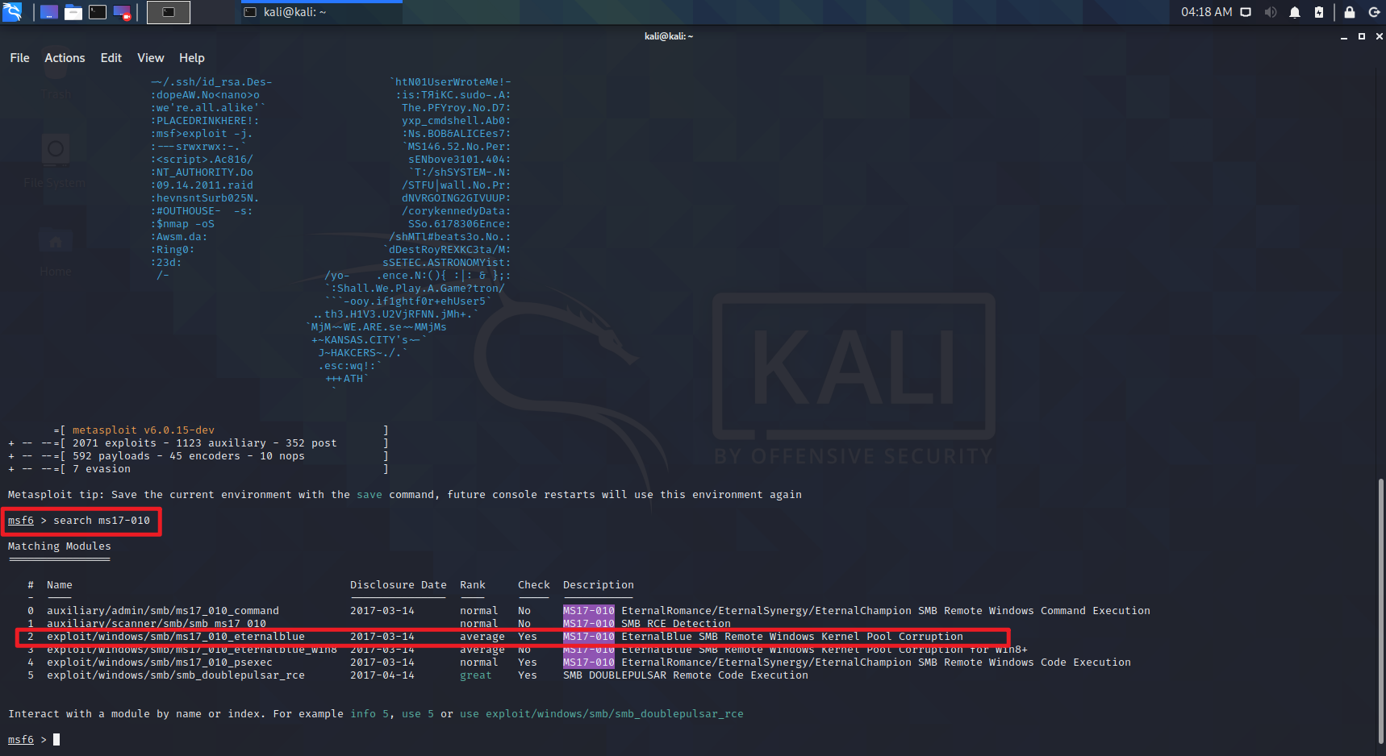1386x756 pixels.
Task: Click the '+++ATH' banner line
Action: tap(347, 379)
